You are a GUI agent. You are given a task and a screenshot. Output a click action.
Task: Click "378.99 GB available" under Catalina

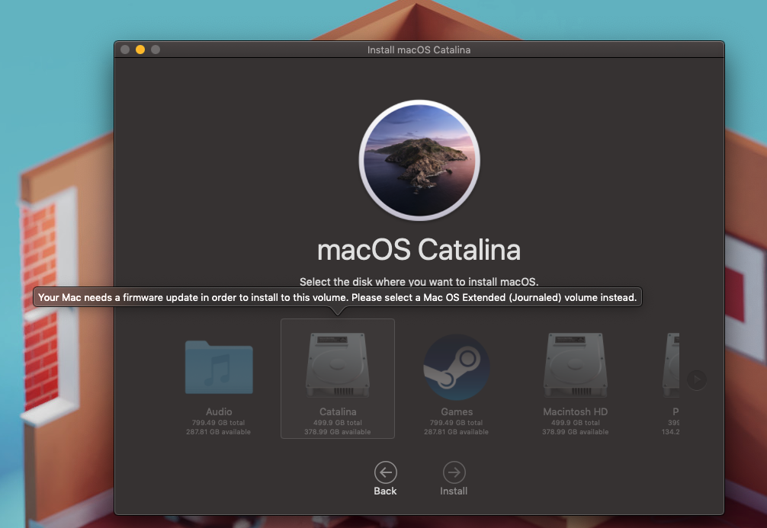pyautogui.click(x=338, y=432)
